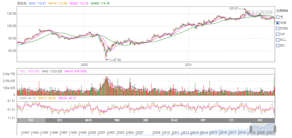Enable the BBI indicator checkbox
Viewport: 292px width, 138px height.
(278, 45)
